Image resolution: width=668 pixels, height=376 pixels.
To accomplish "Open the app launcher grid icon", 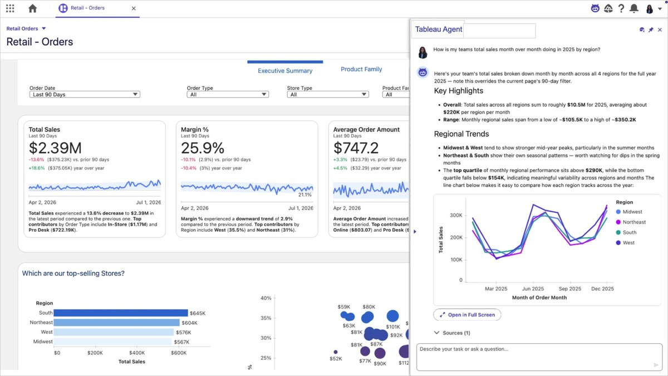I will tap(10, 8).
